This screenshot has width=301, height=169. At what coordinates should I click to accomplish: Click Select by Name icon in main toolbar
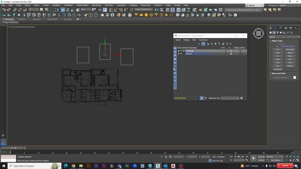pos(47,10)
